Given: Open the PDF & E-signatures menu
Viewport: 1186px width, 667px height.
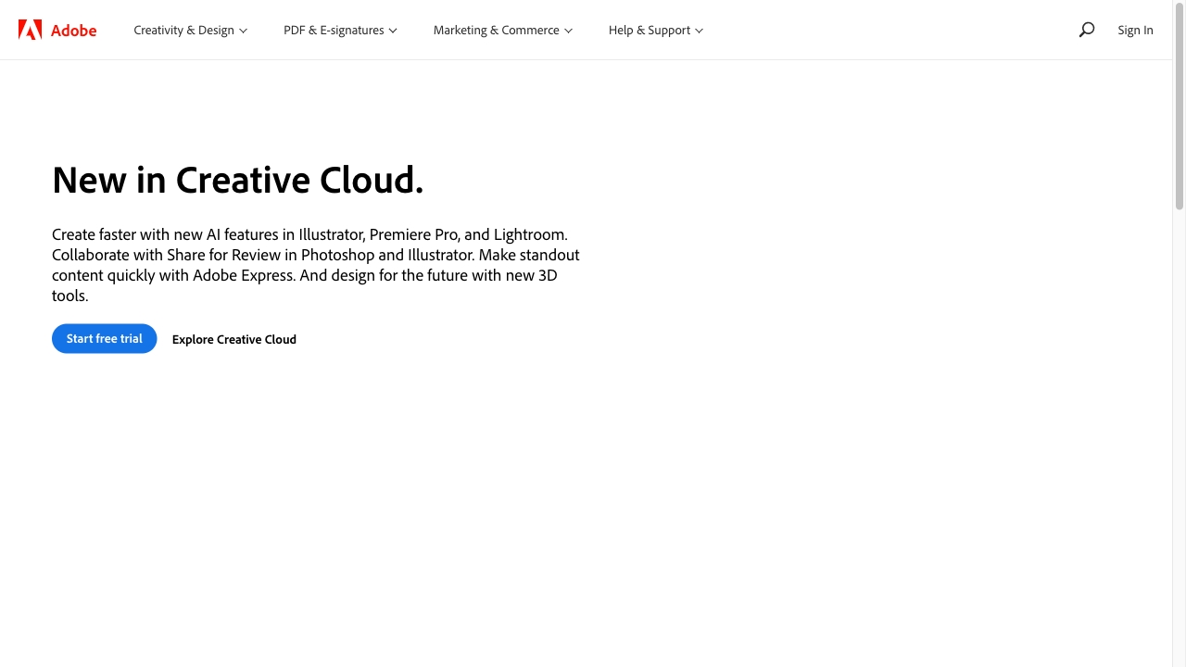Looking at the screenshot, I should [334, 31].
